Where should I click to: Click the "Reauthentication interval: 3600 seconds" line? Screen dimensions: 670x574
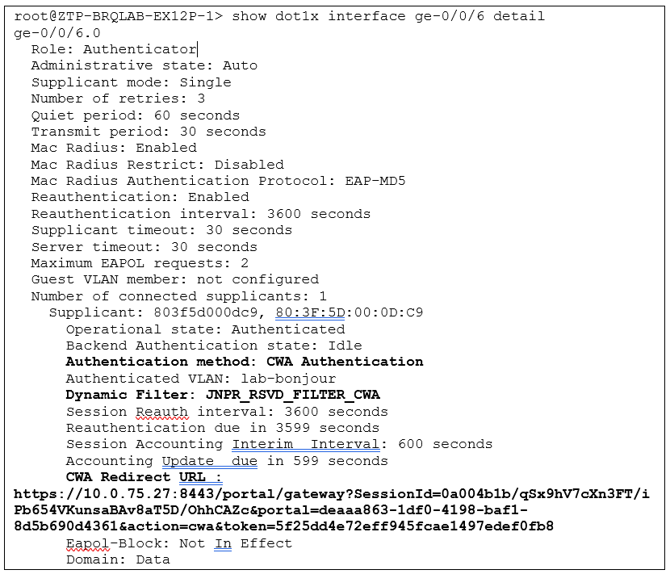click(200, 214)
